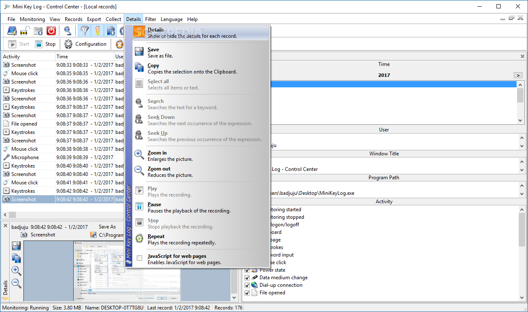Open the Collect menu

113,19
